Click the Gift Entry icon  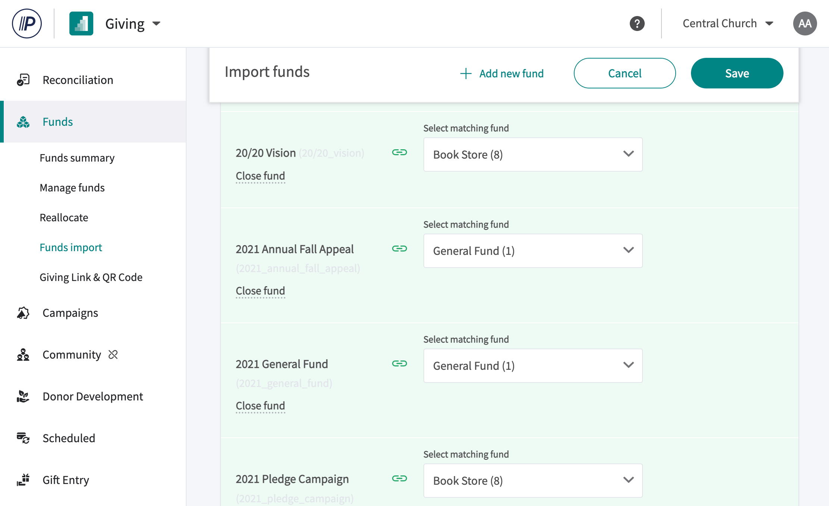(23, 480)
